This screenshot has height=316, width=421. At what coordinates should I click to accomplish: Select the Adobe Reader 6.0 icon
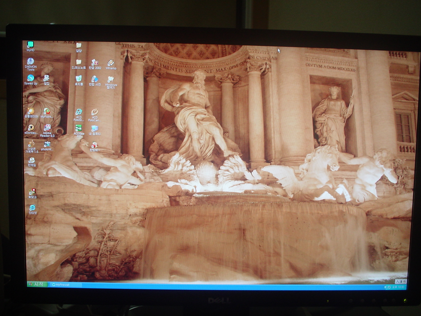coord(47,128)
